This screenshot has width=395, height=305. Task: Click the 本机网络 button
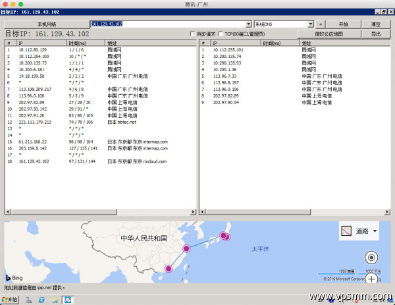[x=47, y=24]
